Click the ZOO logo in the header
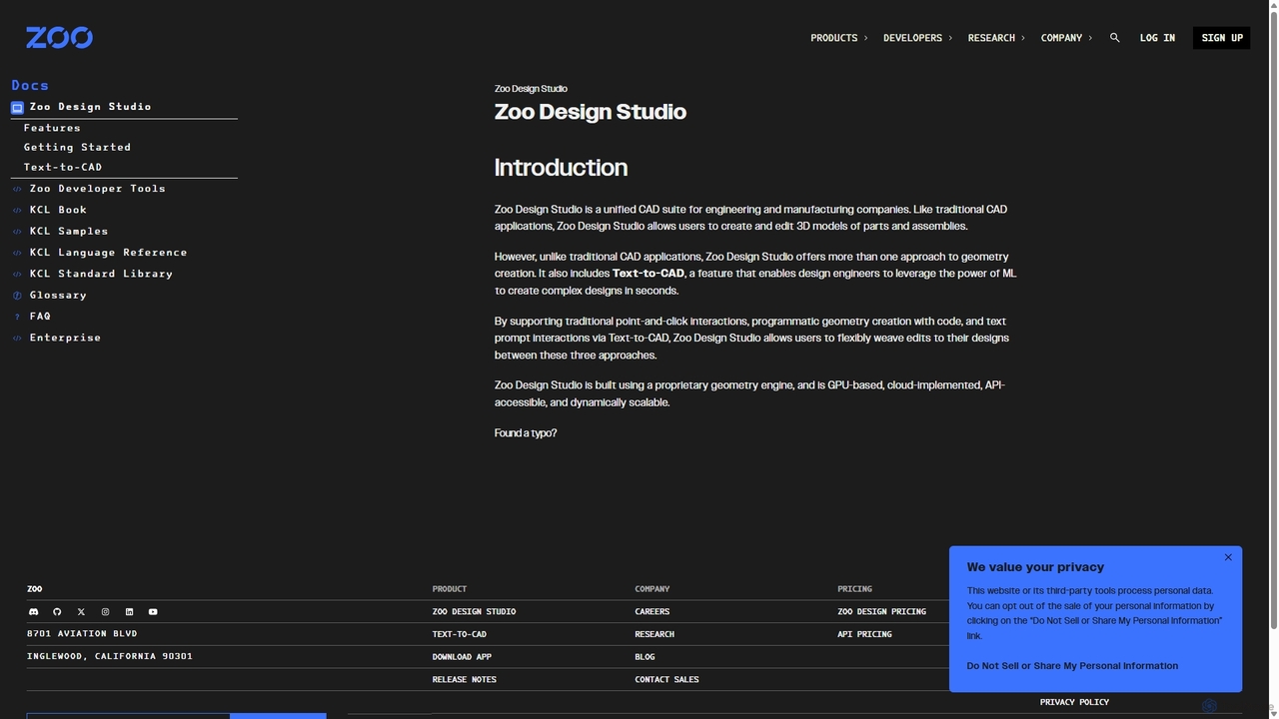1279x719 pixels. tap(59, 38)
